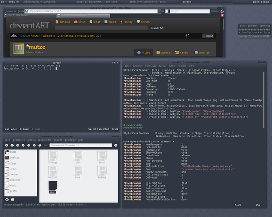The height and width of the screenshot is (217, 272).
Task: Open the Forum icon on deviantART
Action: (x=138, y=22)
